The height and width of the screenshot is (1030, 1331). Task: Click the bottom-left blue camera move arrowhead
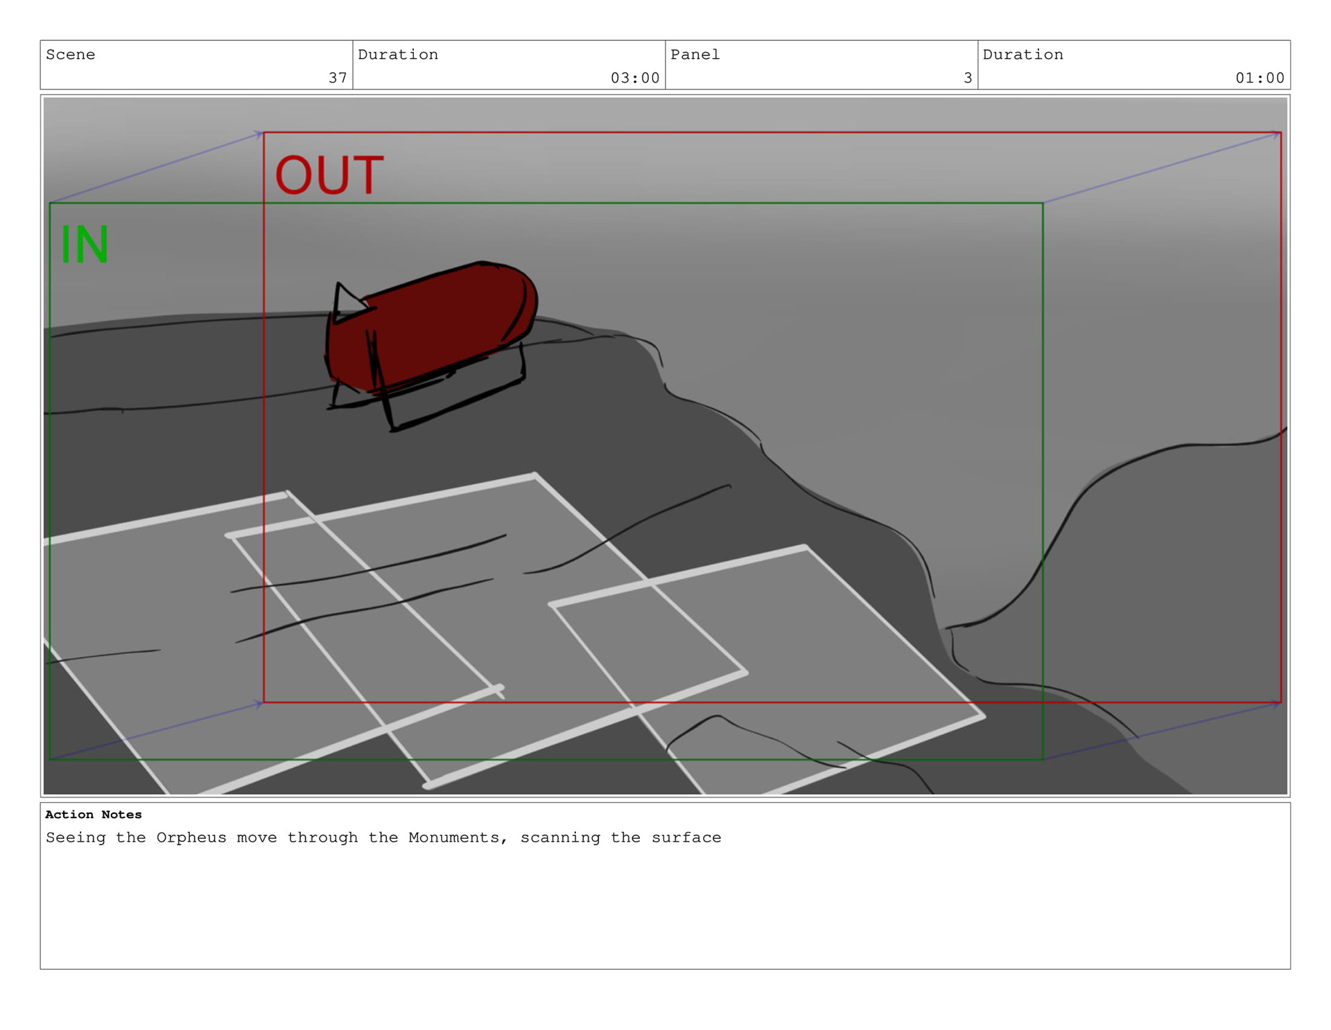259,704
